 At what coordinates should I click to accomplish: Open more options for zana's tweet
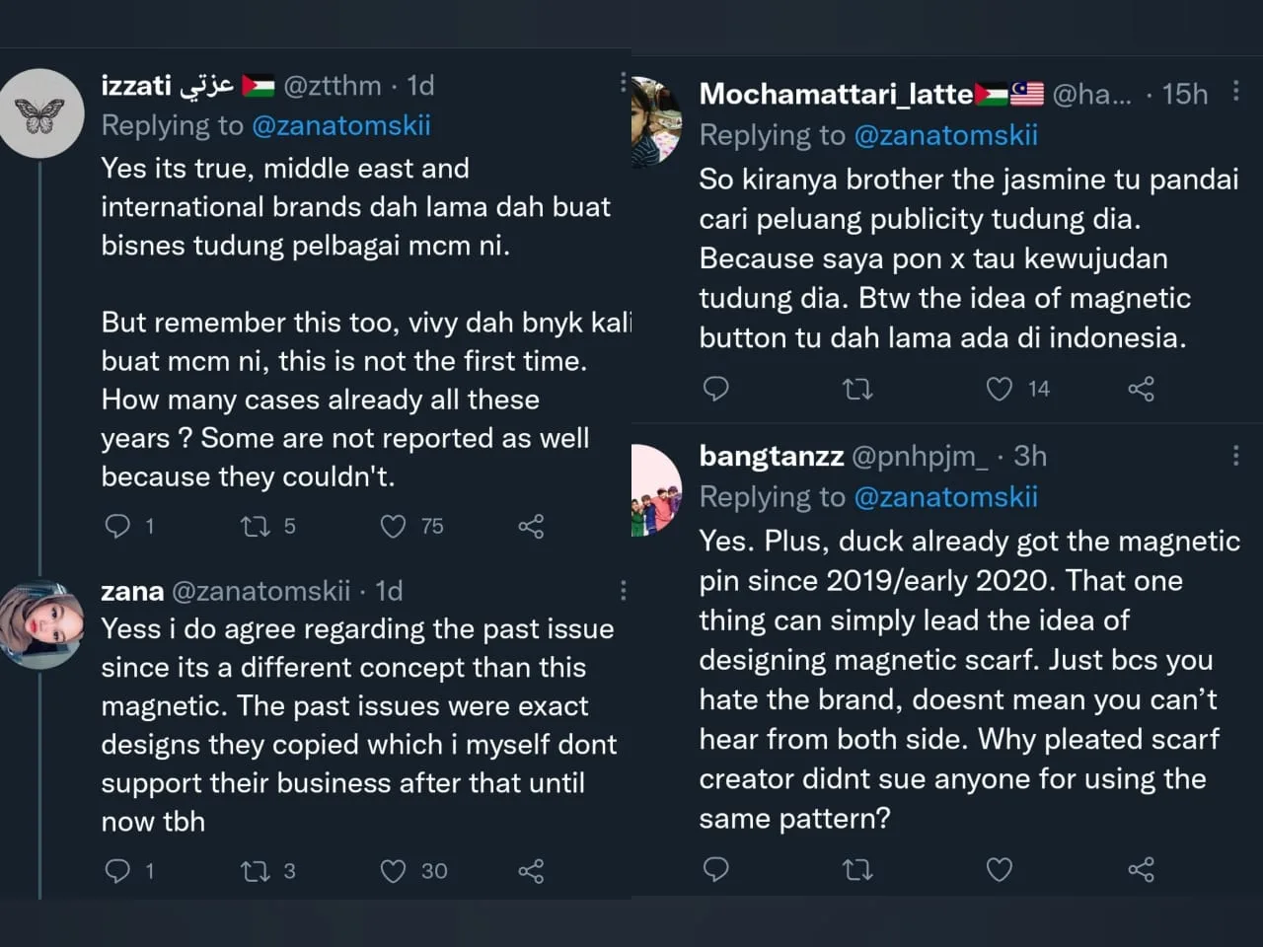point(623,590)
